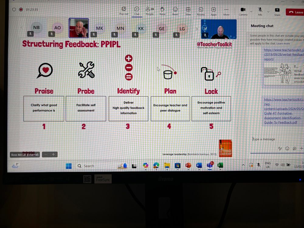Image resolution: width=304 pixels, height=228 pixels.
Task: Expand microphone options dropdown arrow
Action: [x=268, y=12]
